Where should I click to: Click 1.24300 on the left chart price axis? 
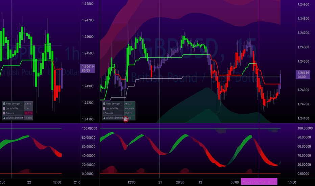(88, 86)
